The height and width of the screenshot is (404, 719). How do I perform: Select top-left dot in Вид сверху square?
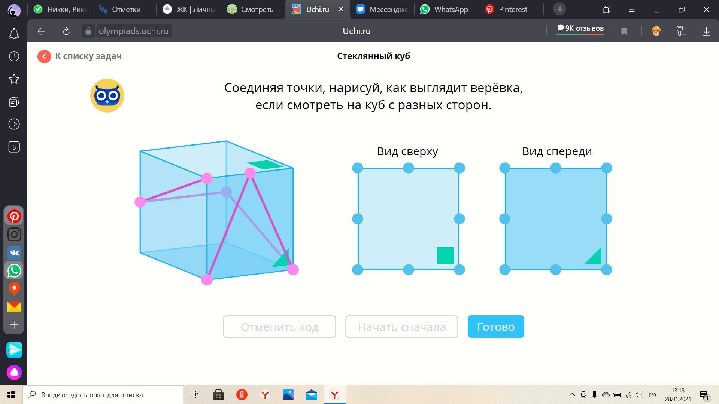pos(358,168)
